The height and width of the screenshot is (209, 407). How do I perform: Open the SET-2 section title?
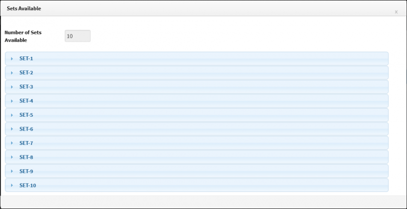[x=26, y=73]
